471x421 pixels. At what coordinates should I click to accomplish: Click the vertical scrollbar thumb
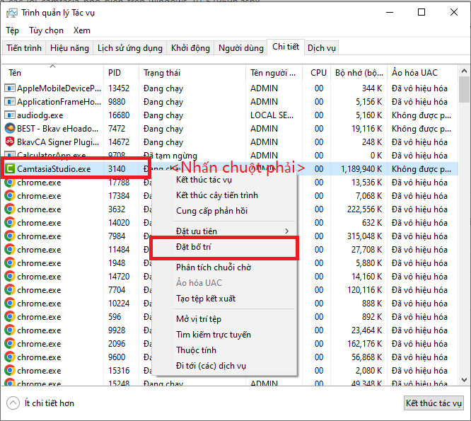(464, 90)
